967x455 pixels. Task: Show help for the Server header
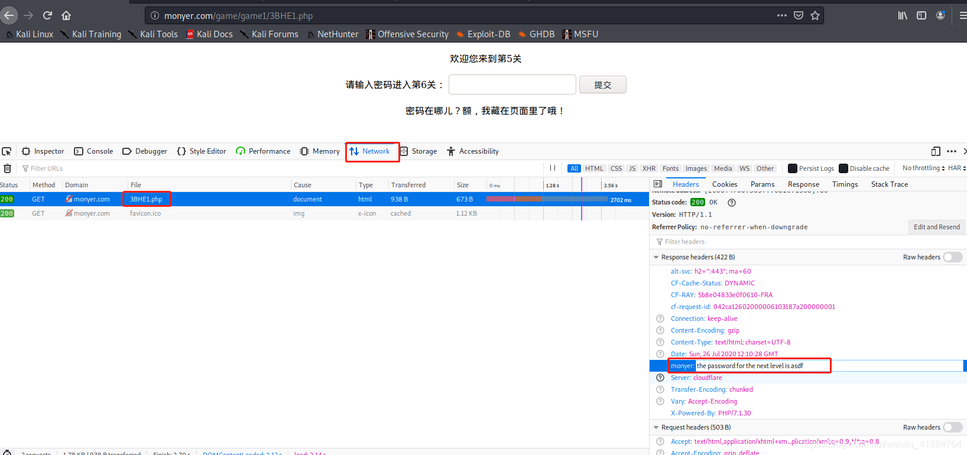click(660, 378)
